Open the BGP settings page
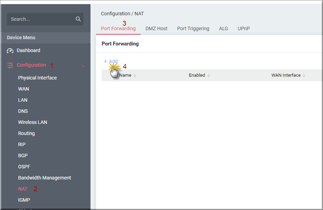 pos(23,156)
